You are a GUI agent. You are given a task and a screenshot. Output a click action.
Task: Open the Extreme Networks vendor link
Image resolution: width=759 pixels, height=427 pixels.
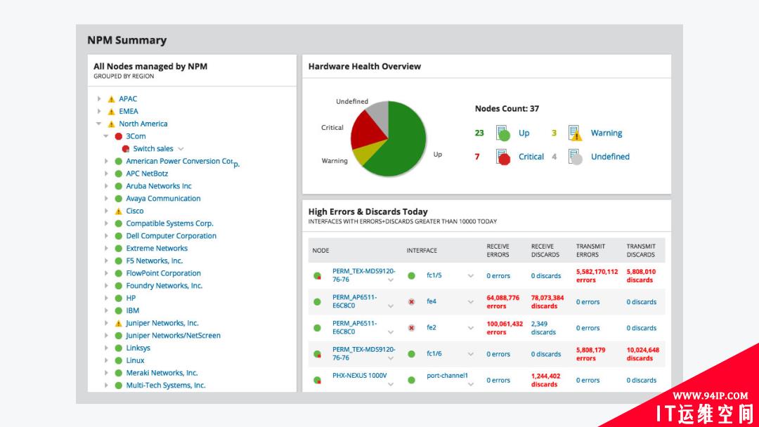coord(157,248)
